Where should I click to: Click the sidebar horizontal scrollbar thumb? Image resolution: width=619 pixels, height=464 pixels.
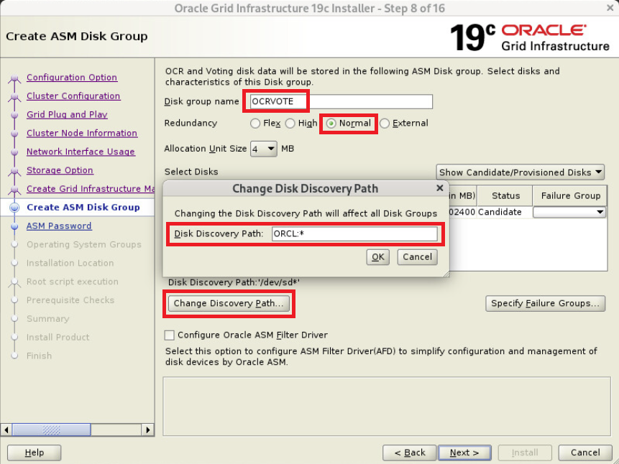click(51, 430)
